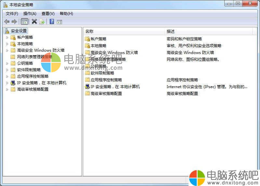This screenshot has height=186, width=260.
Task: Click description 网络名称、图标和位置组策略
Action: (x=193, y=60)
